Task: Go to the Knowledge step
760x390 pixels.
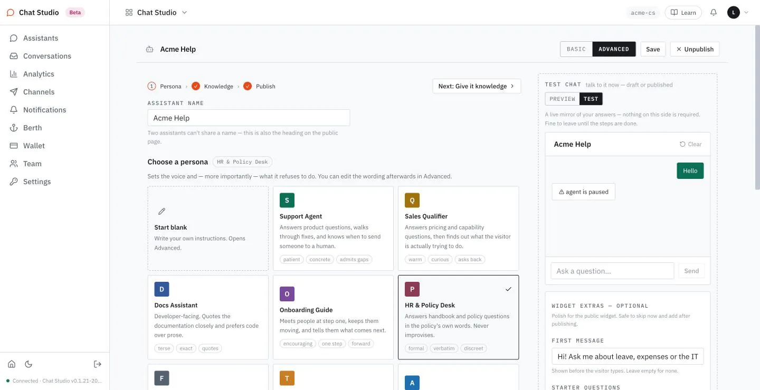Action: tap(212, 86)
